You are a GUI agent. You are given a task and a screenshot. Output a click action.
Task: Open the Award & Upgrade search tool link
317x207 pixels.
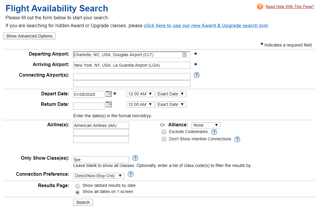[x=206, y=25]
